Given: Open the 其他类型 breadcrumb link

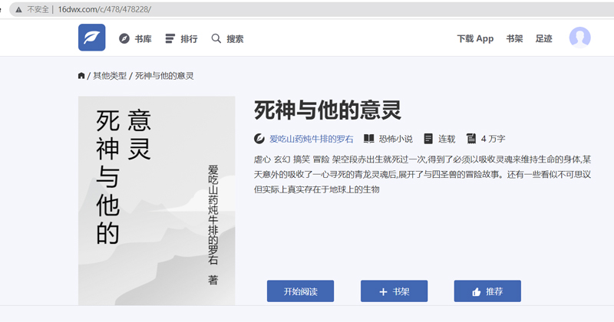Looking at the screenshot, I should 110,75.
